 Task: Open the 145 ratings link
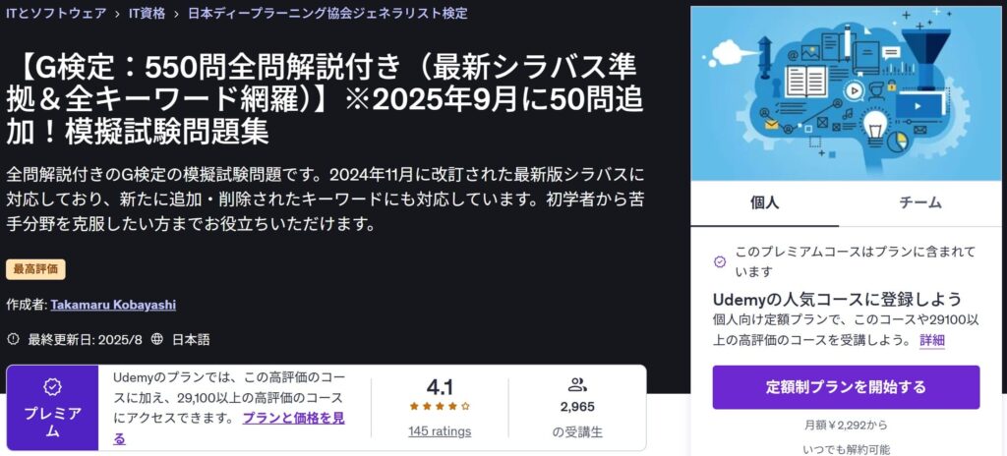(x=440, y=431)
